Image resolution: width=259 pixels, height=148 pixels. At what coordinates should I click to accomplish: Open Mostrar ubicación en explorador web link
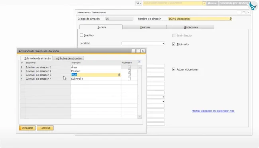click(213, 111)
